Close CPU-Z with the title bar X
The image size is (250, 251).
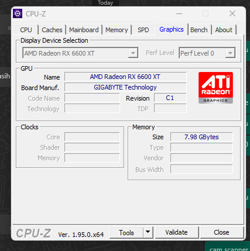click(x=232, y=13)
